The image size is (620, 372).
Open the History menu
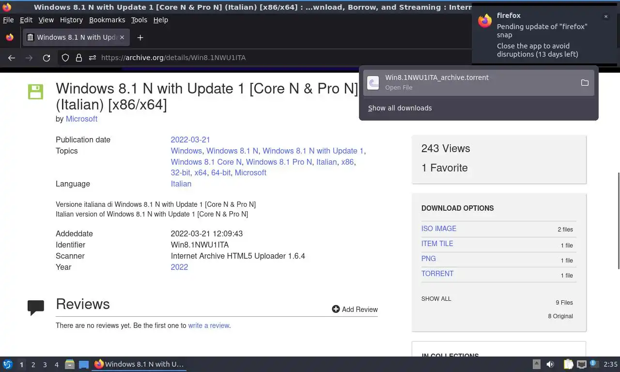pyautogui.click(x=71, y=20)
